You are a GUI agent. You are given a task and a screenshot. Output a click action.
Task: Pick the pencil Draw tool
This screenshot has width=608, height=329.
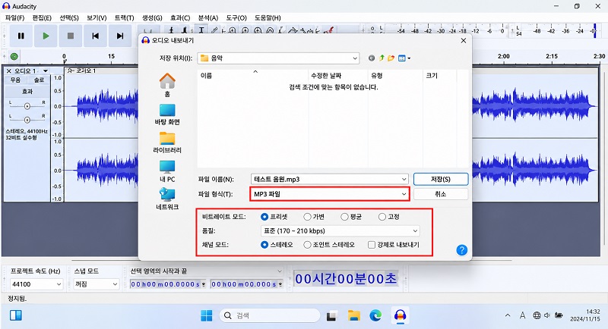214,30
